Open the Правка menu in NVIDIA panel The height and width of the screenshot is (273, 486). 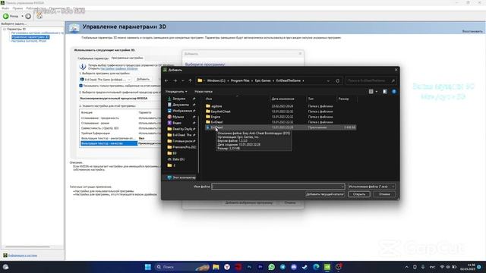17,8
